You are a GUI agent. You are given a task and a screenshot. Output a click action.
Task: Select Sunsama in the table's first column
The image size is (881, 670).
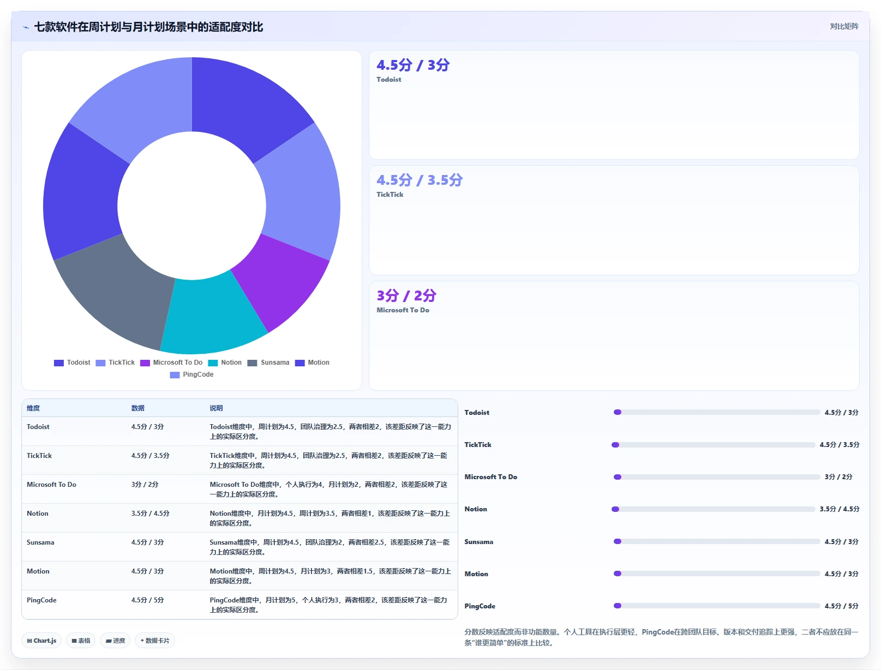40,542
